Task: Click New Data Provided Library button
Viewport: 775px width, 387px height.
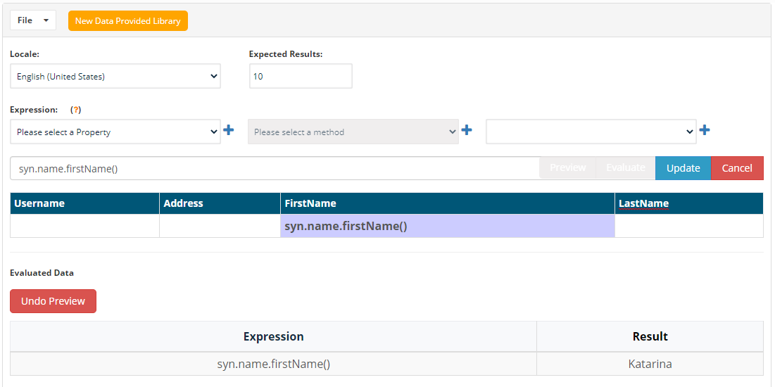Action: [x=128, y=20]
